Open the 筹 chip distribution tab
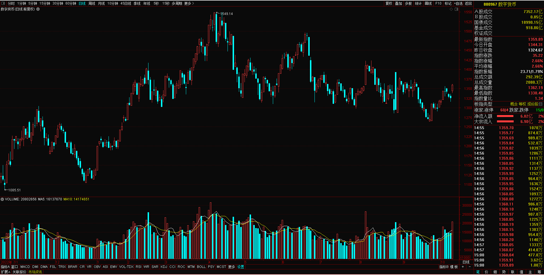Screen dimensions: 544x275 [x=539, y=272]
